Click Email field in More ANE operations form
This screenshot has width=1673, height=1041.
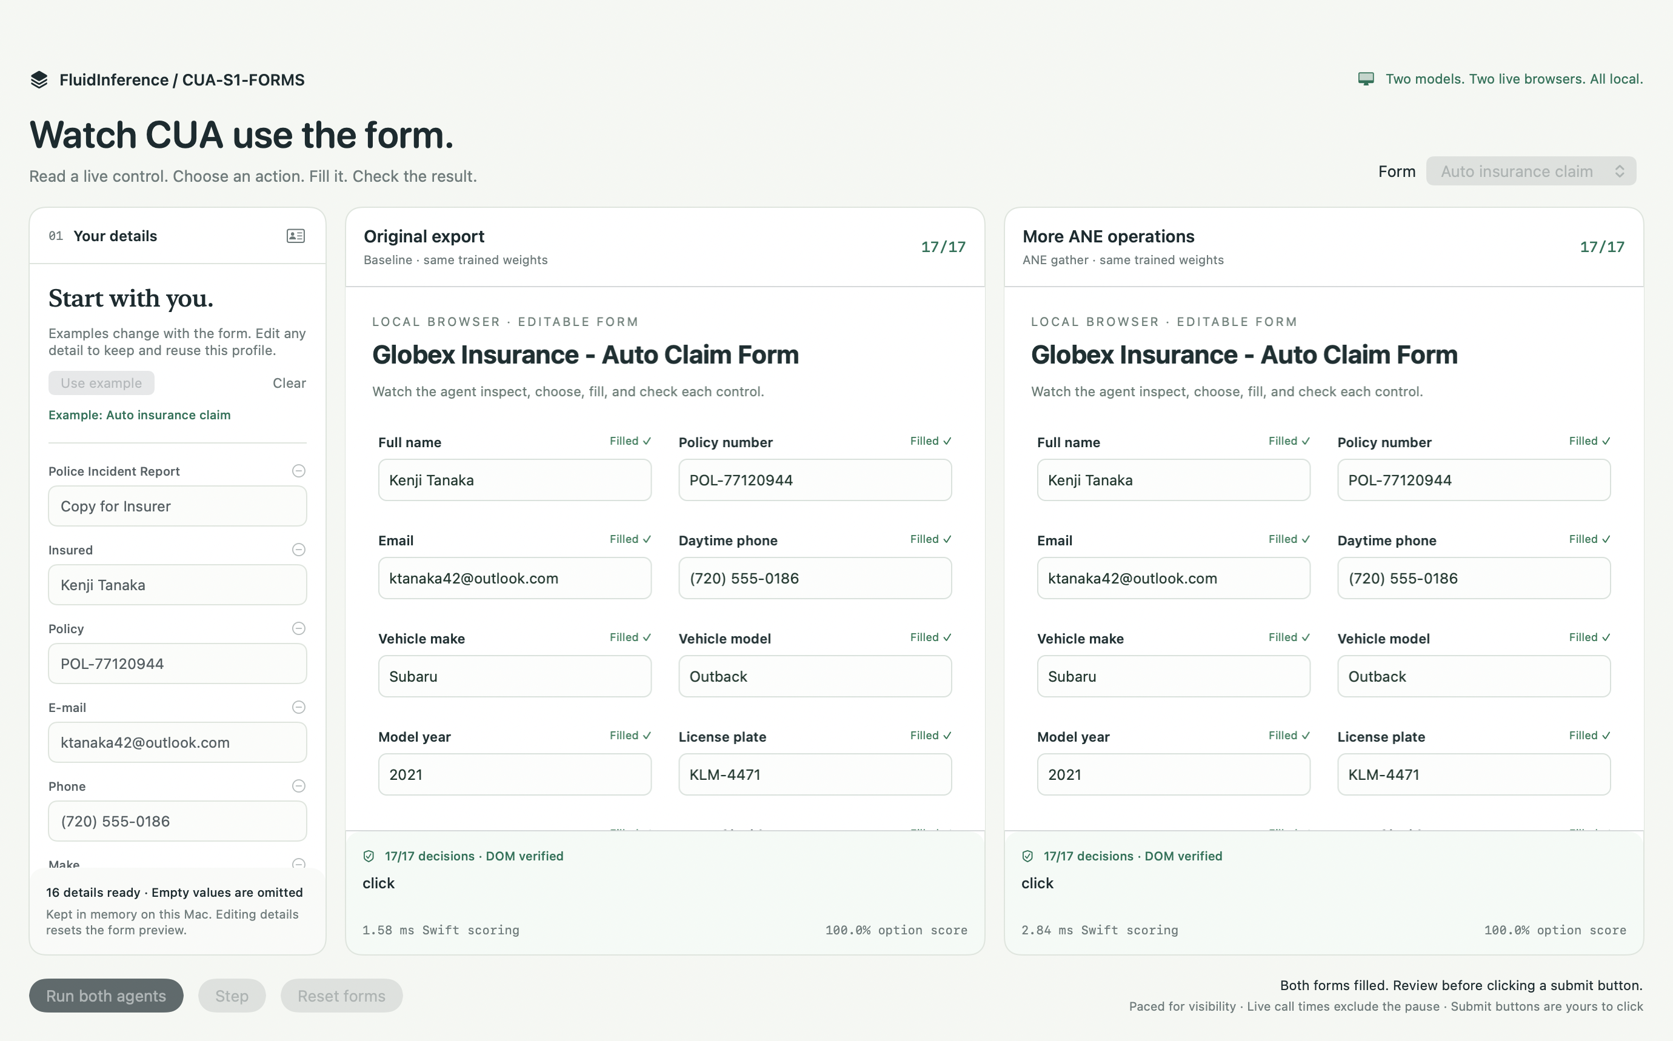(1174, 578)
